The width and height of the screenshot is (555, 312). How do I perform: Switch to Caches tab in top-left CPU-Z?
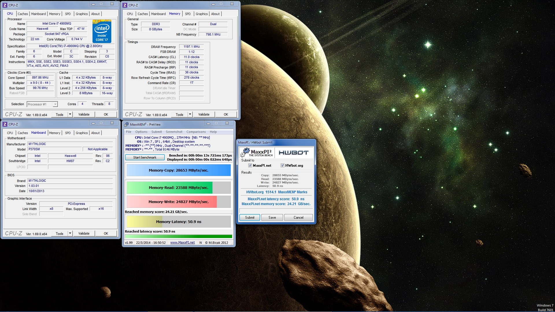[x=23, y=14]
